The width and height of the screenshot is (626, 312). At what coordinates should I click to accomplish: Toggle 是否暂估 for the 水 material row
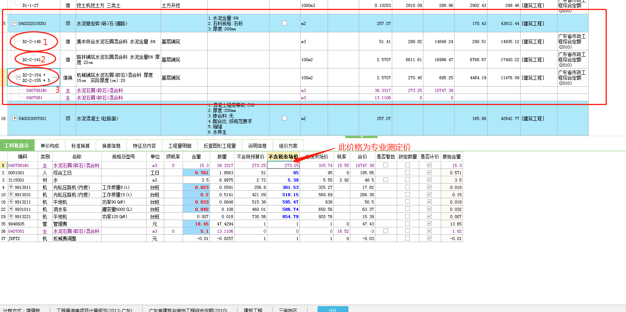(386, 180)
